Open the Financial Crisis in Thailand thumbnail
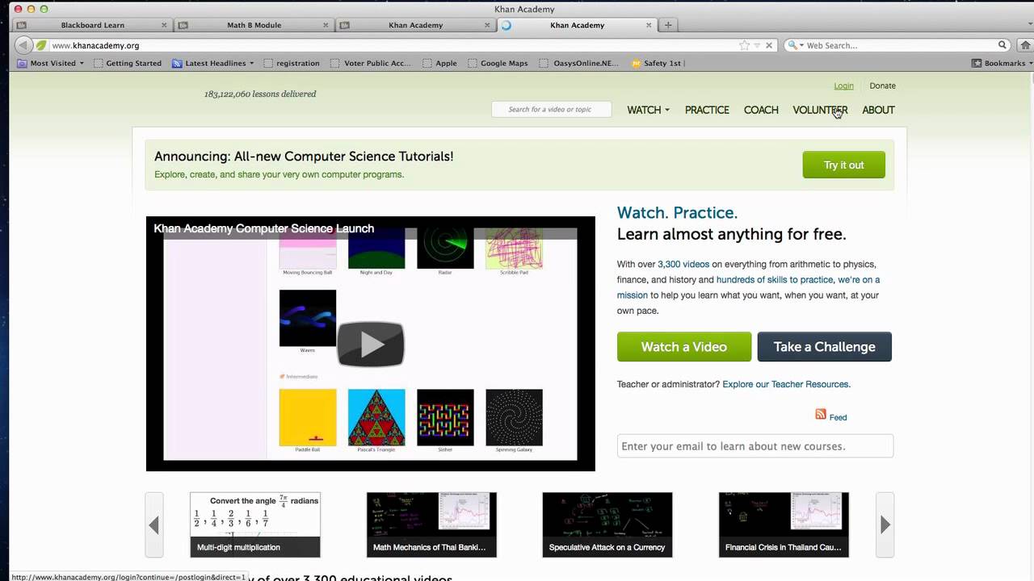 point(784,525)
